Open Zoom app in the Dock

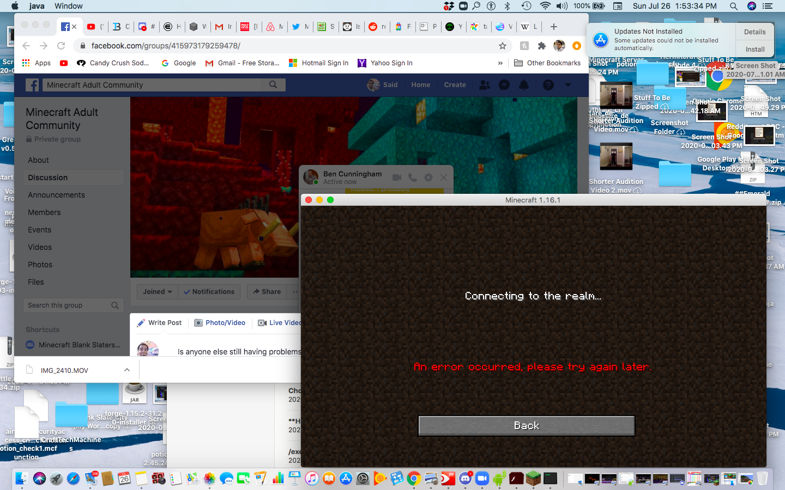[x=482, y=479]
